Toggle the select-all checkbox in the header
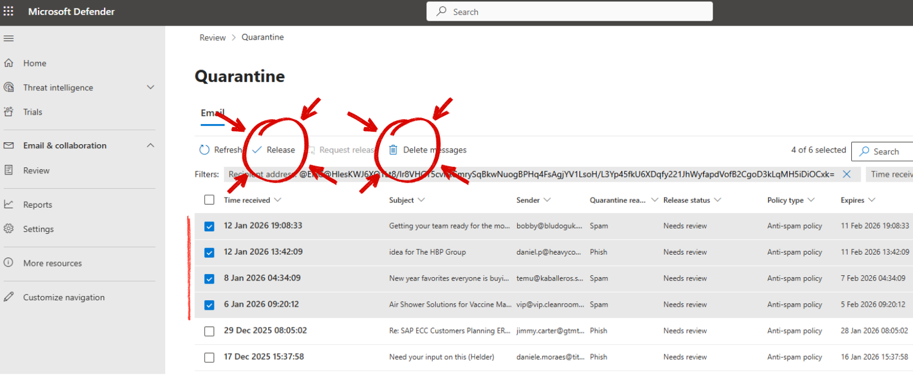 coord(209,199)
